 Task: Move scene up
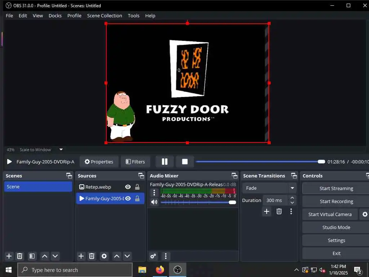click(44, 256)
